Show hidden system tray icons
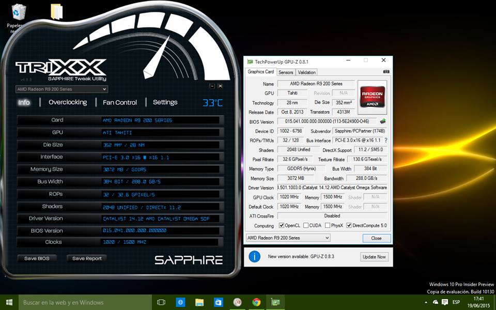Viewport: 496px width, 310px height. pos(426,302)
